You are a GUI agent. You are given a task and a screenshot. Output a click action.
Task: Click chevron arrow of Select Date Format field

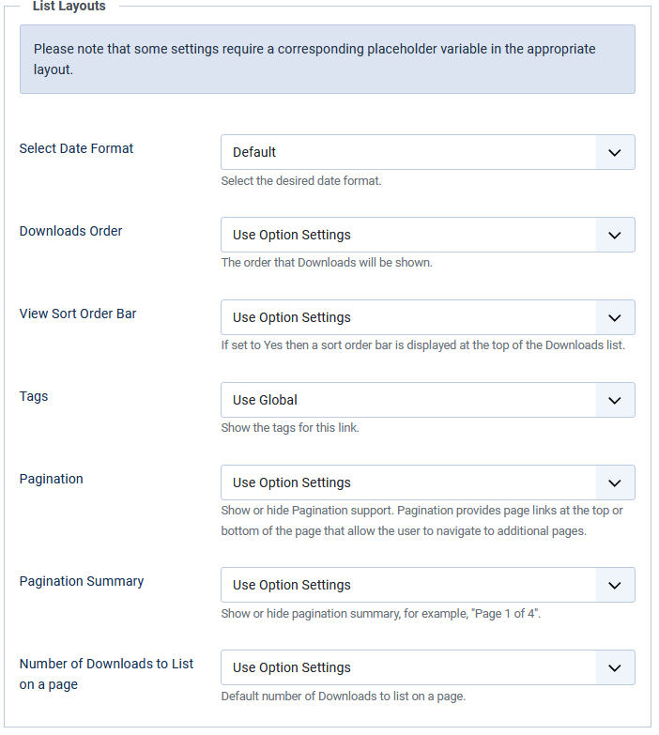[x=615, y=153]
